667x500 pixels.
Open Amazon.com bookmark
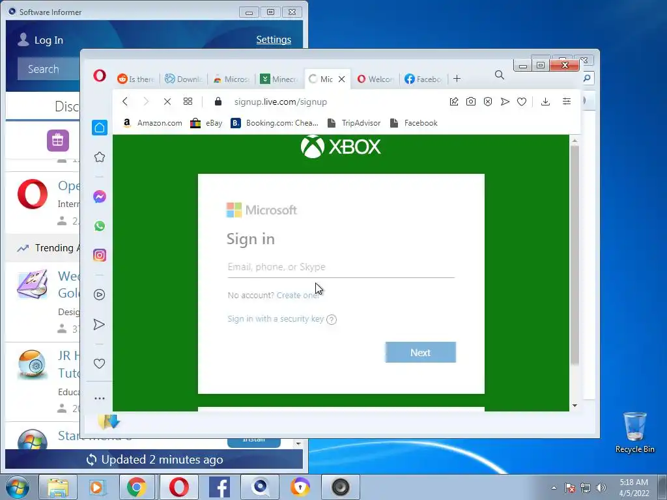[152, 123]
